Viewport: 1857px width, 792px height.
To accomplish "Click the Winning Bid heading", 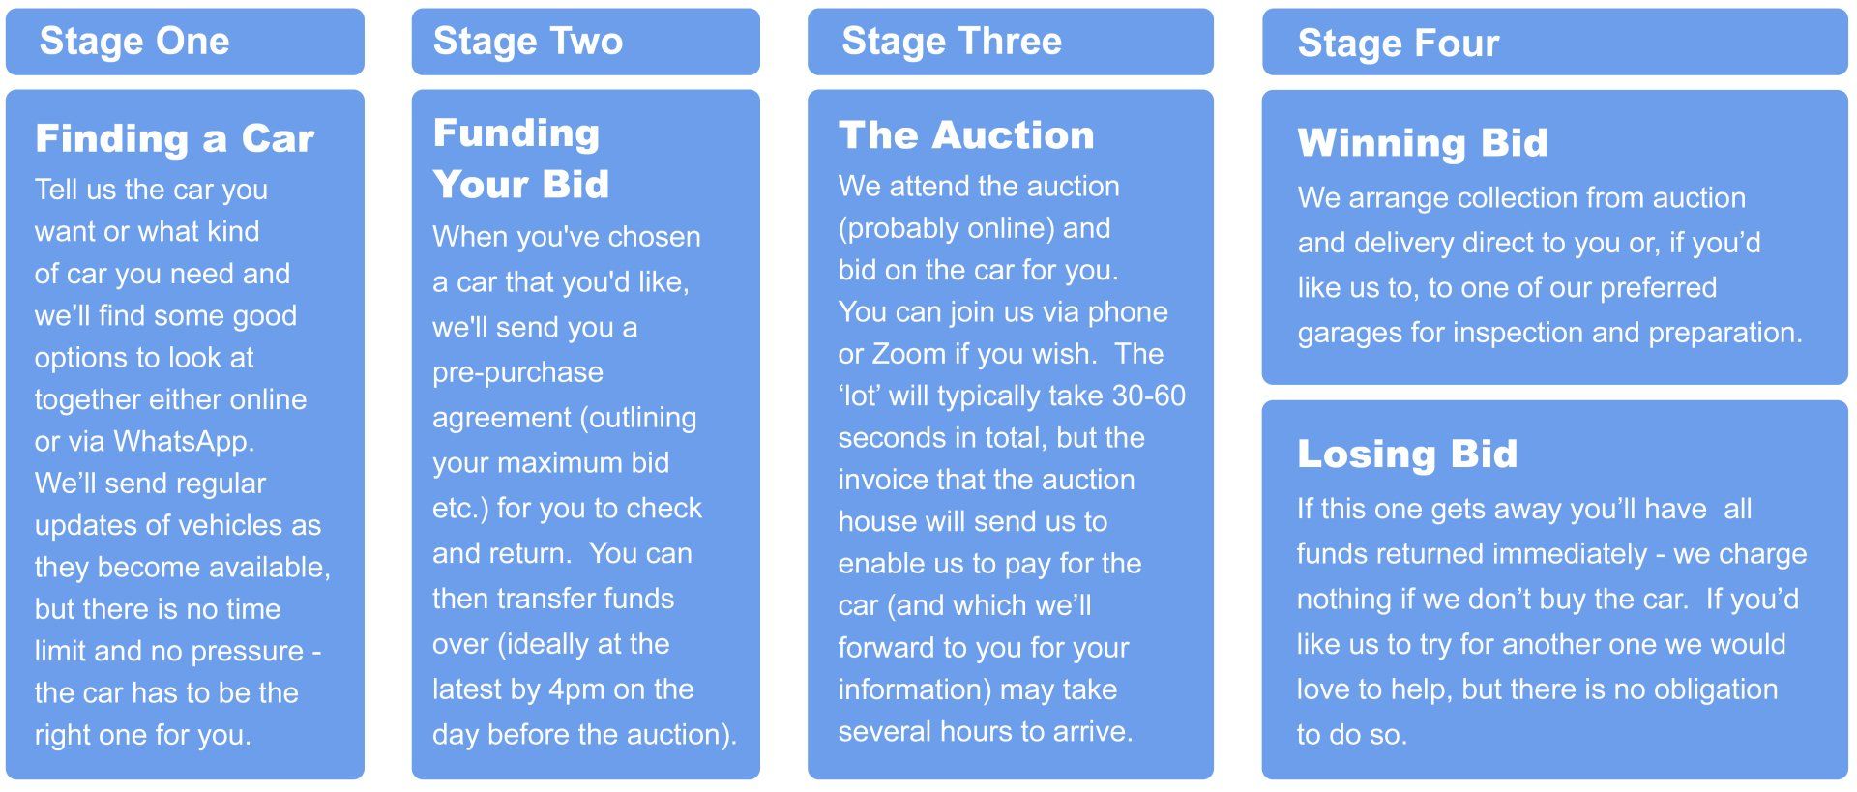I will tap(1423, 143).
